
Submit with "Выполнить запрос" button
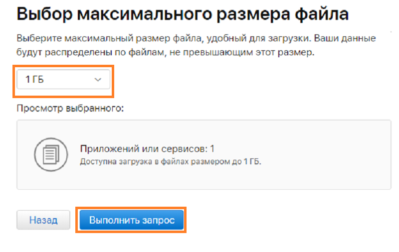(x=132, y=220)
